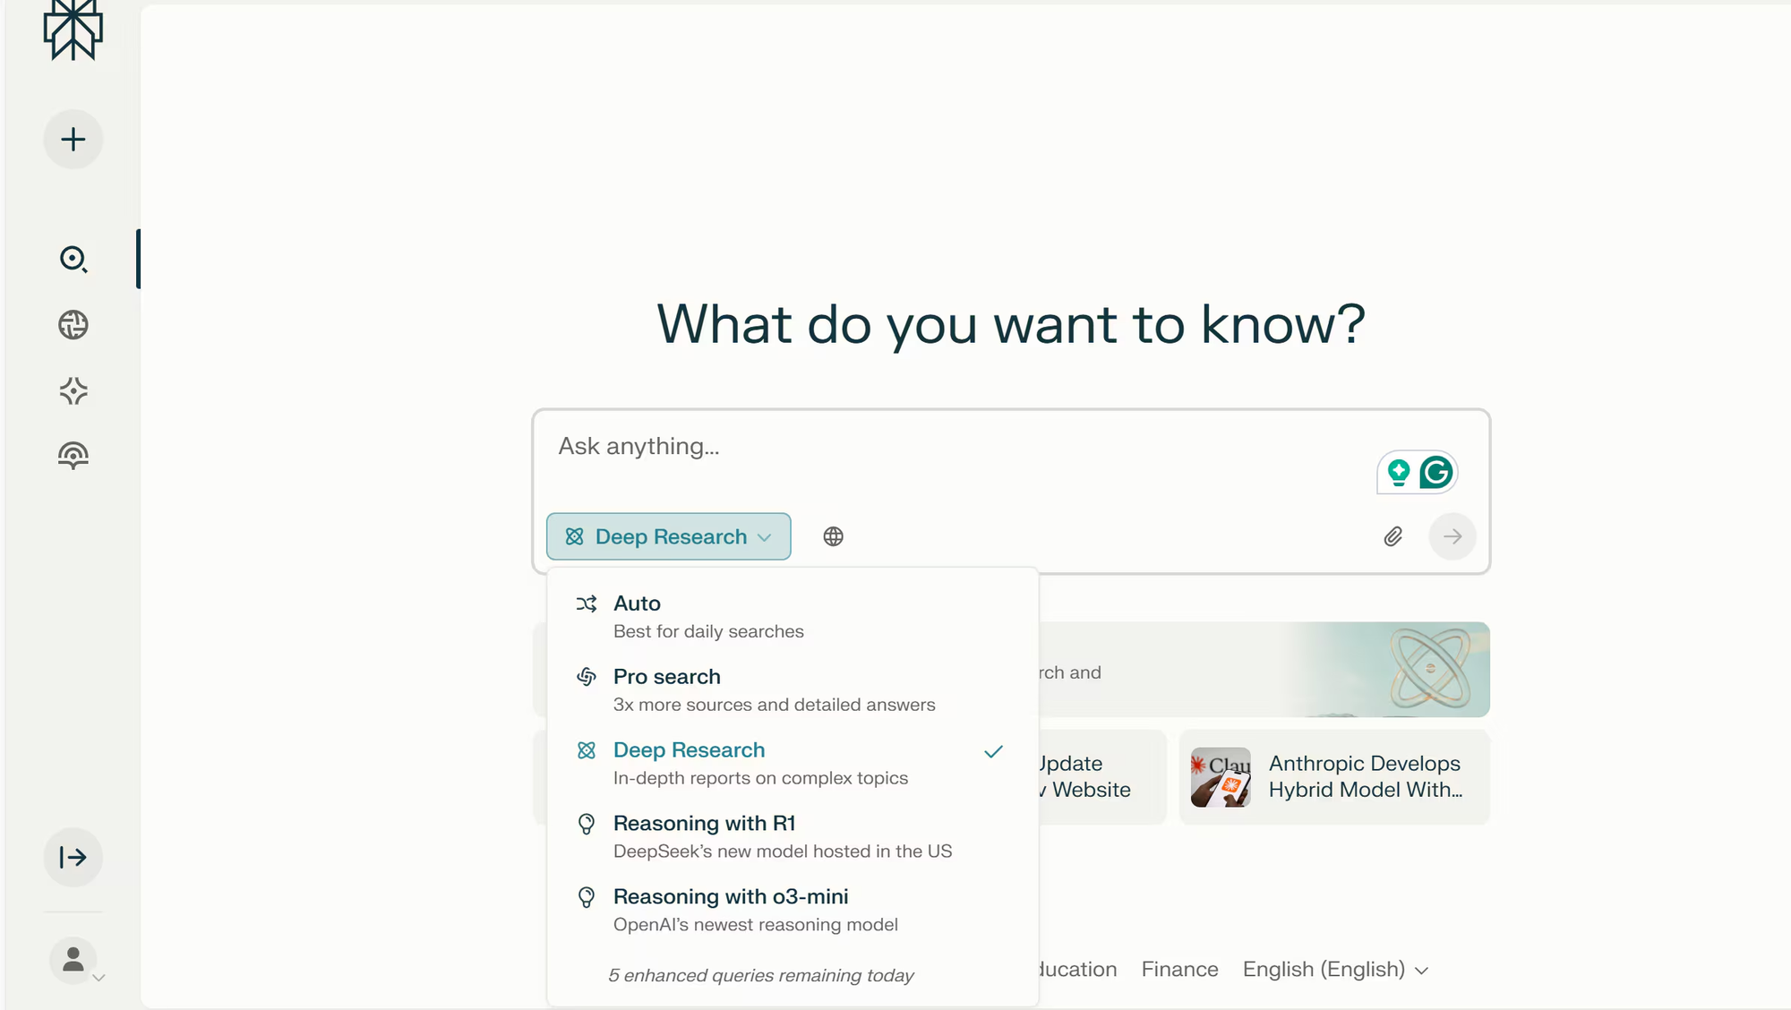Screen dimensions: 1791x1010
Task: Select Auto mode option
Action: point(793,617)
